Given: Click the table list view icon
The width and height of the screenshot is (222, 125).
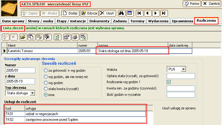Looking at the screenshot, I should pos(130,13).
